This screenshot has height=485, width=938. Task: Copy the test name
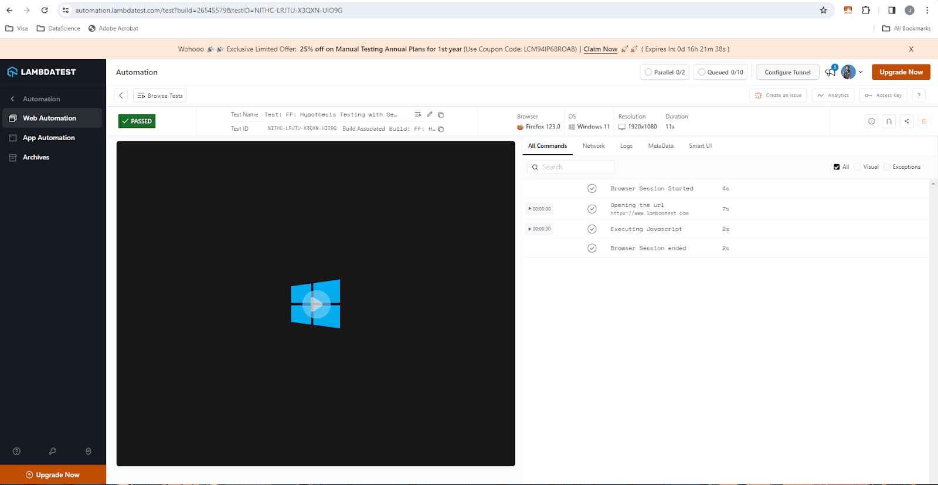click(441, 115)
